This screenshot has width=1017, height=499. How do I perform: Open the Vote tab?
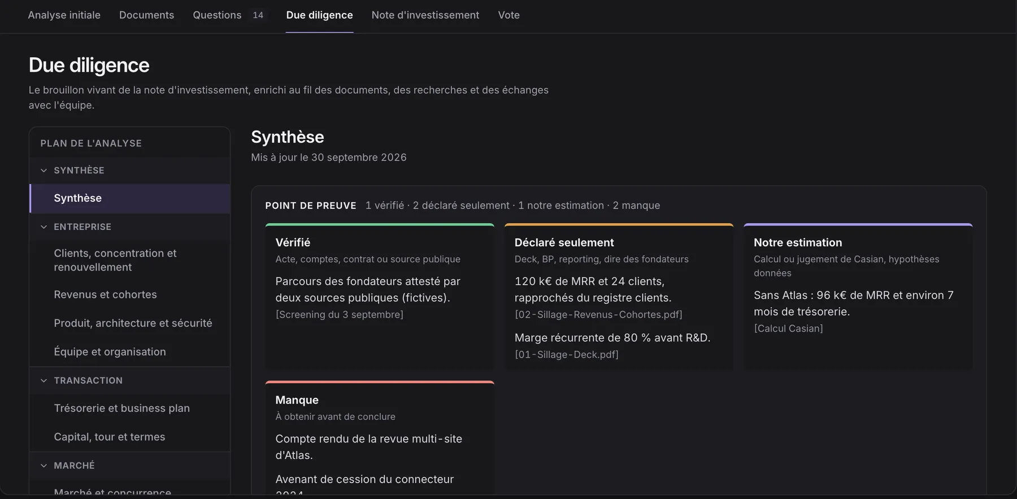coord(508,15)
